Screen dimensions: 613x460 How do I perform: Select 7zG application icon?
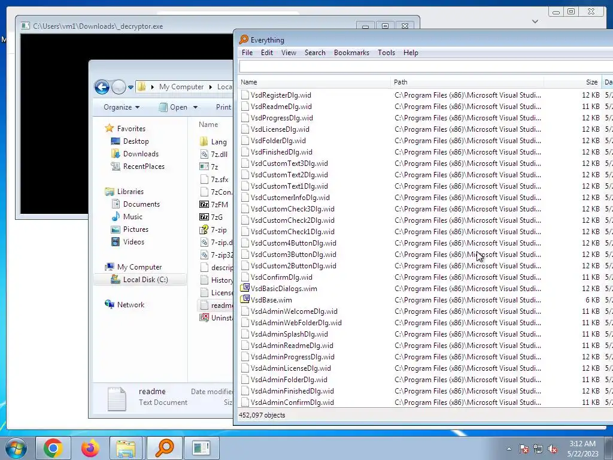point(204,217)
